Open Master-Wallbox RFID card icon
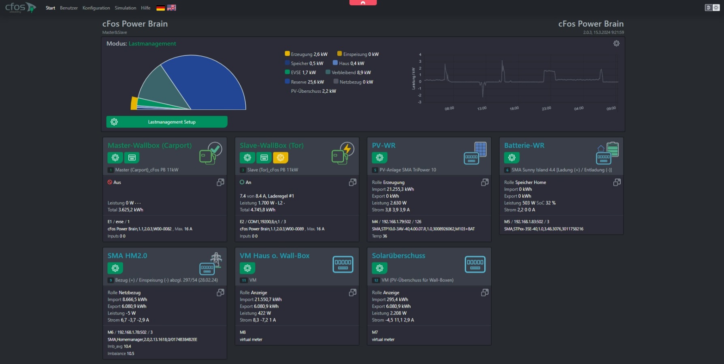 [x=132, y=158]
